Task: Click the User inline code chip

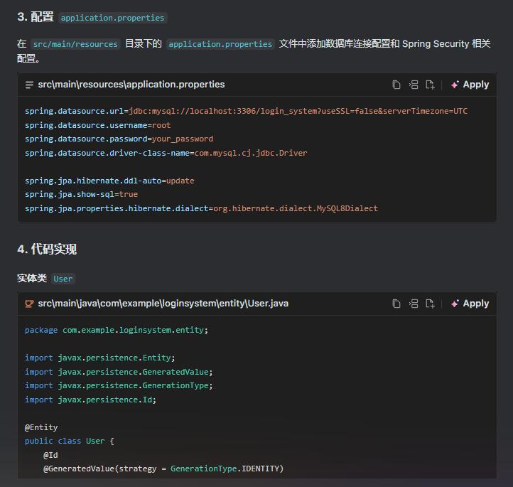Action: pos(63,279)
